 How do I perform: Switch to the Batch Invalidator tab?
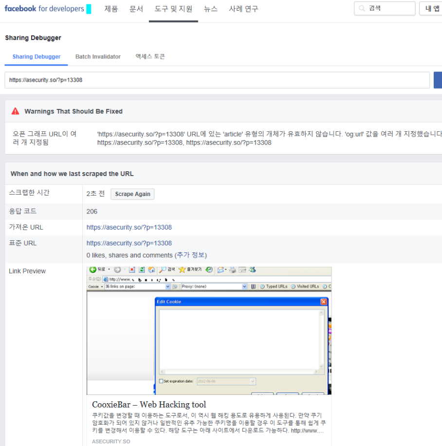click(98, 56)
